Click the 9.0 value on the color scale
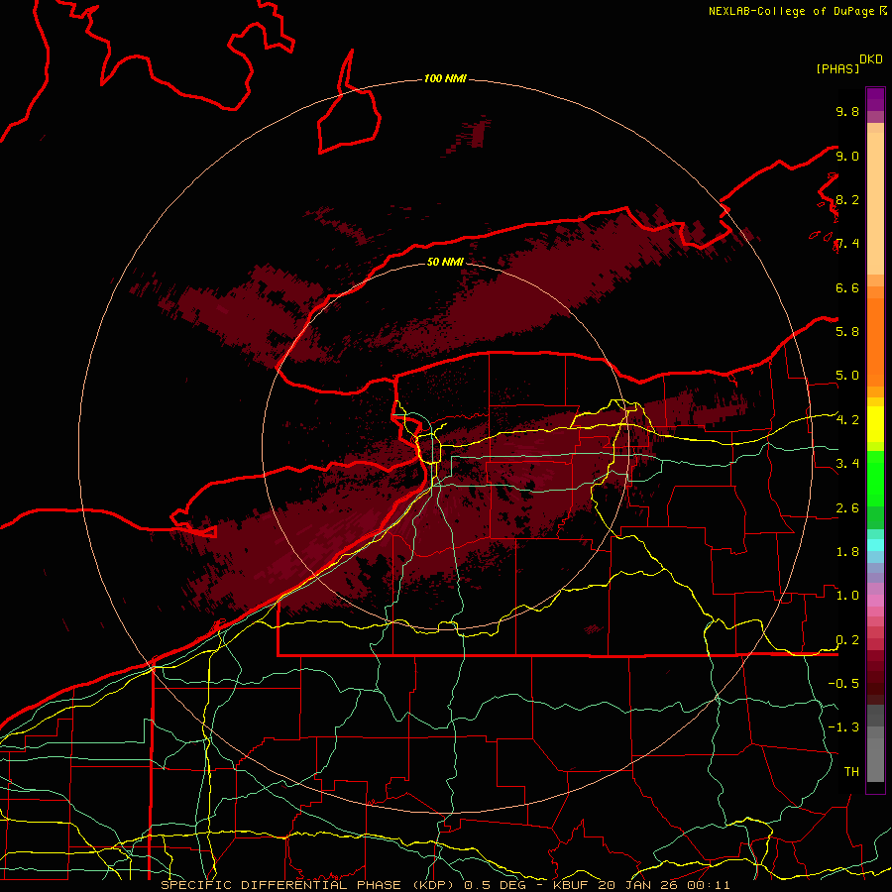The image size is (892, 892). coord(847,156)
